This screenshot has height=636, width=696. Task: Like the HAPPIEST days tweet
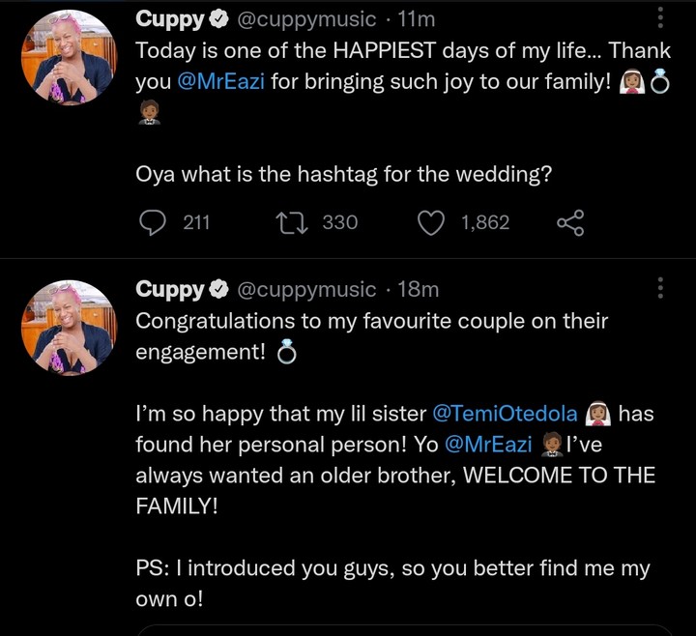point(430,223)
